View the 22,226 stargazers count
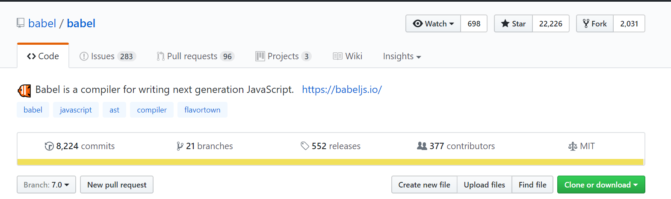Image resolution: width=671 pixels, height=199 pixels. tap(551, 23)
